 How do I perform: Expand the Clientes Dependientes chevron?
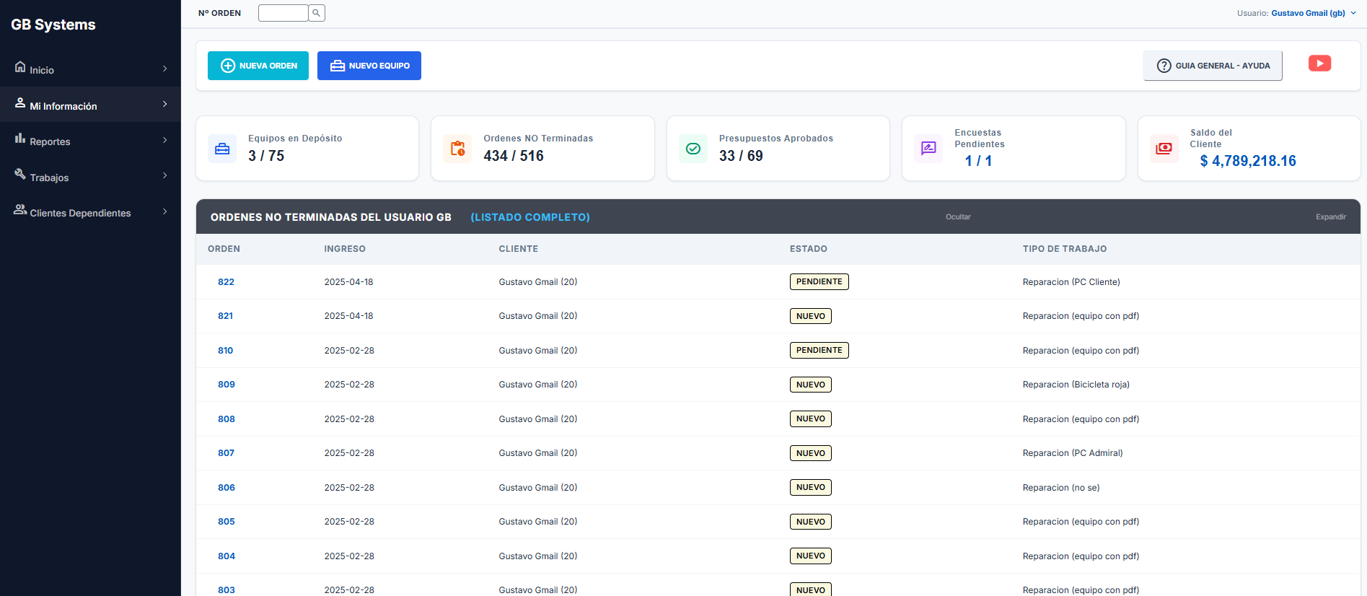click(x=165, y=212)
